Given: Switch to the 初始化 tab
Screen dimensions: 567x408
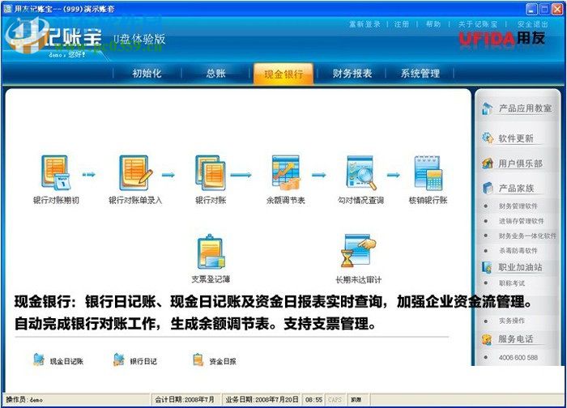Looking at the screenshot, I should [x=147, y=74].
